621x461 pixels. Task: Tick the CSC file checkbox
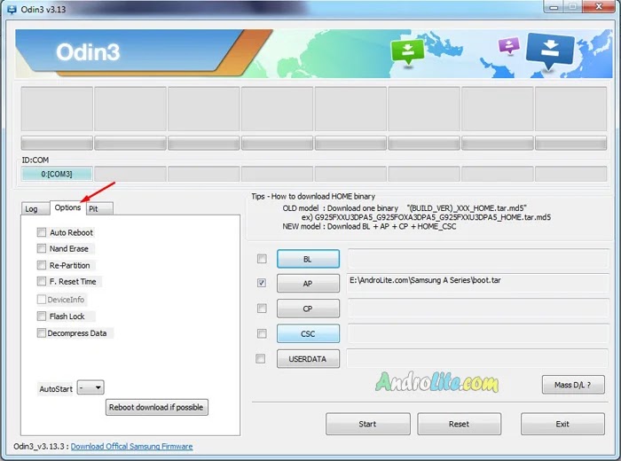[x=262, y=333]
